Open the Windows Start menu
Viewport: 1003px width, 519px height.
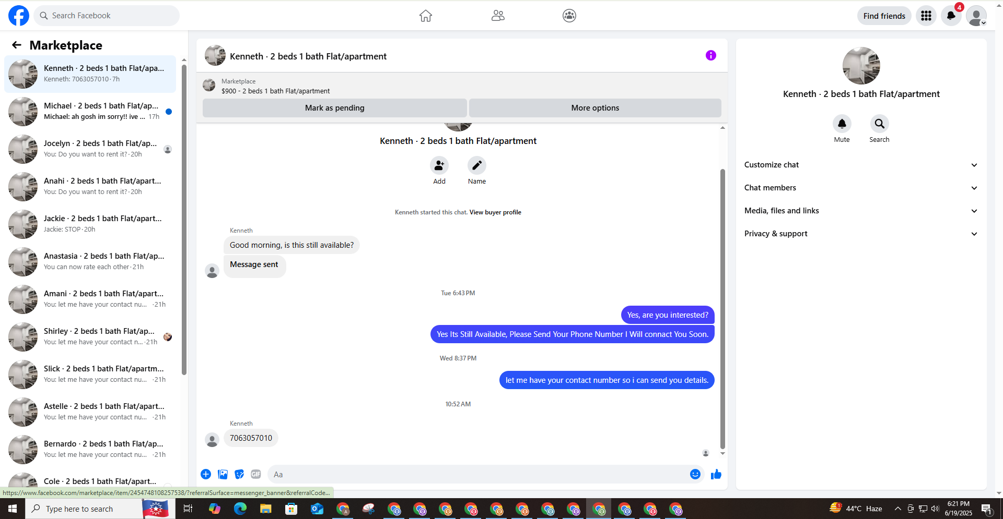coord(13,509)
